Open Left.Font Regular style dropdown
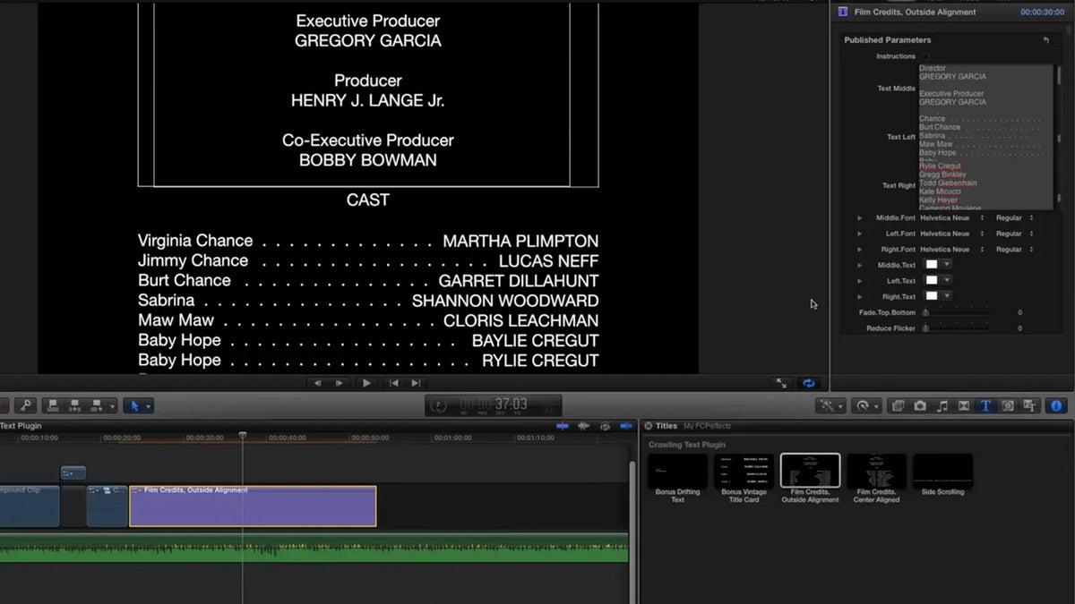1075x604 pixels. click(x=1015, y=234)
